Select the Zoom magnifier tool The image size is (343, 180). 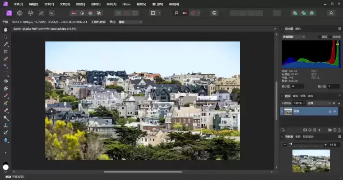pos(6,118)
